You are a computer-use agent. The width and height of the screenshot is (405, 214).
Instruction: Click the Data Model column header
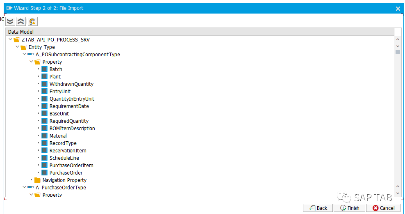pyautogui.click(x=200, y=32)
